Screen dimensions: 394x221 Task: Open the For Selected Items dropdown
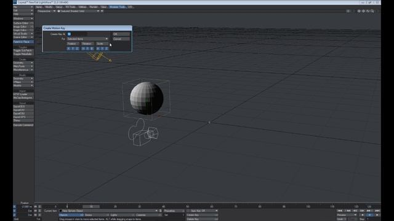87,39
